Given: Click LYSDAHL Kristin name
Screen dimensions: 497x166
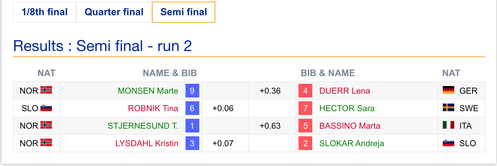Looking at the screenshot, I should (147, 143).
